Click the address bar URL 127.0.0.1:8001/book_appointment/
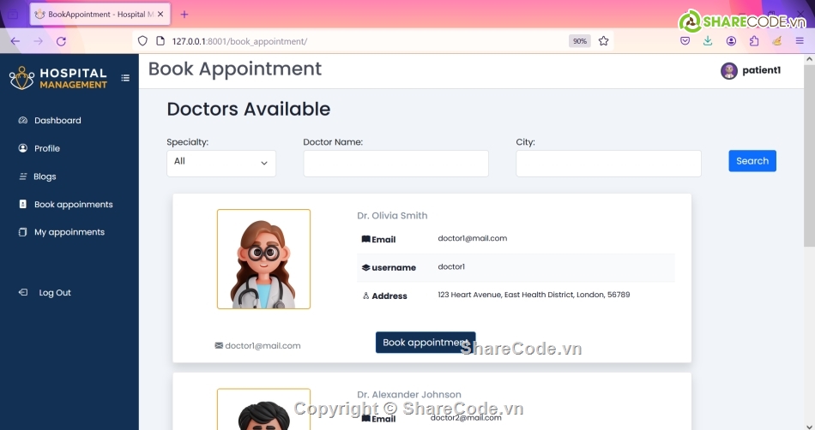The image size is (815, 430). 239,41
